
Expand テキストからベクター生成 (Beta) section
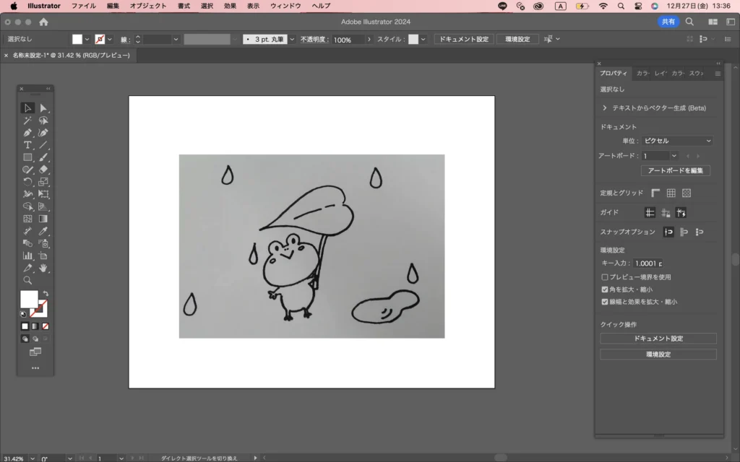tap(604, 108)
